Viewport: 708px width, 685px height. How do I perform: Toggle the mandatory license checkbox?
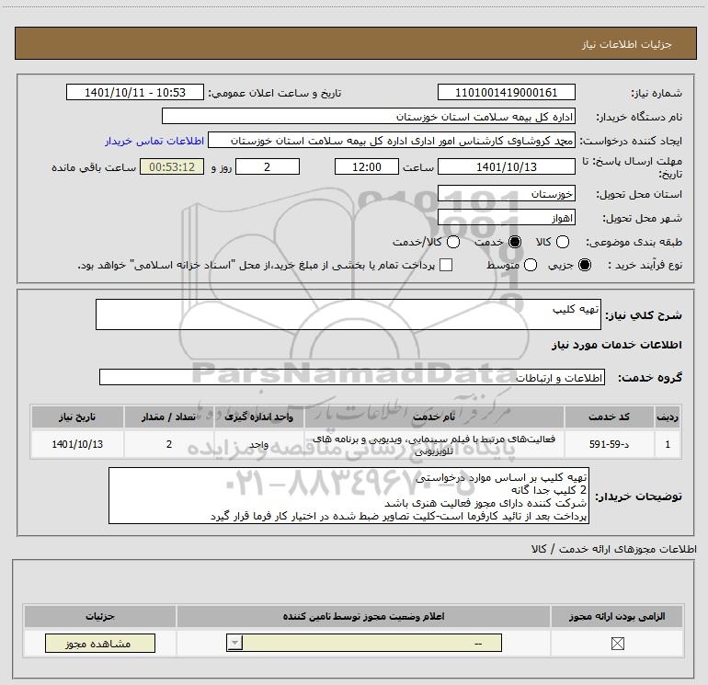(617, 644)
